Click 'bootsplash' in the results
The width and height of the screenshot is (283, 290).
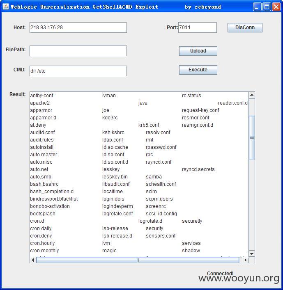click(x=43, y=214)
